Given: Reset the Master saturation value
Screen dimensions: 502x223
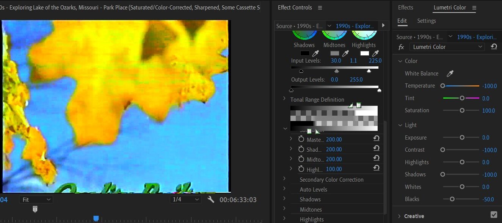Looking at the screenshot, I should (x=376, y=139).
